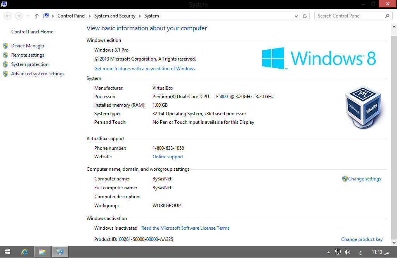Expand chevron after System and Security
This screenshot has width=397, height=258.
coord(140,16)
